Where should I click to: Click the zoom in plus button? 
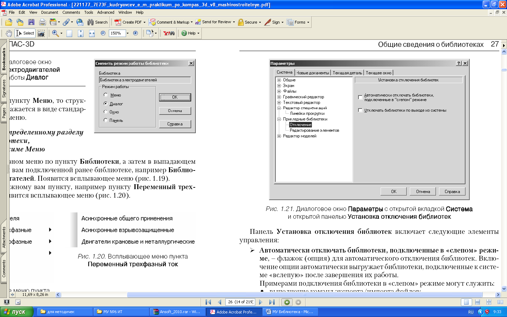click(136, 33)
